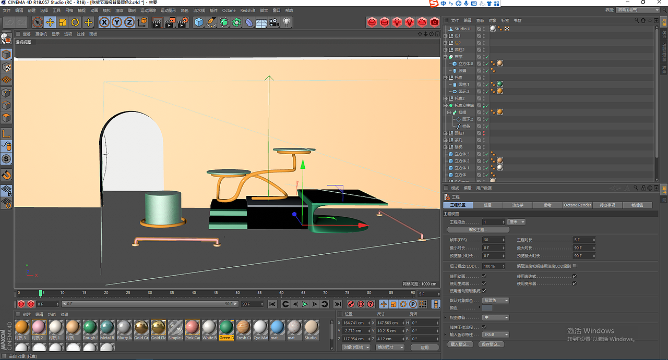Toggle 线性工作流程 checkbox

tap(484, 327)
